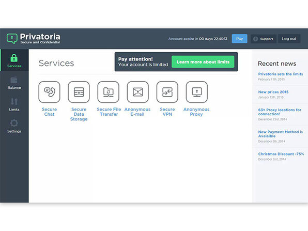
Task: Click Your account is limited text
Action: 143,65
